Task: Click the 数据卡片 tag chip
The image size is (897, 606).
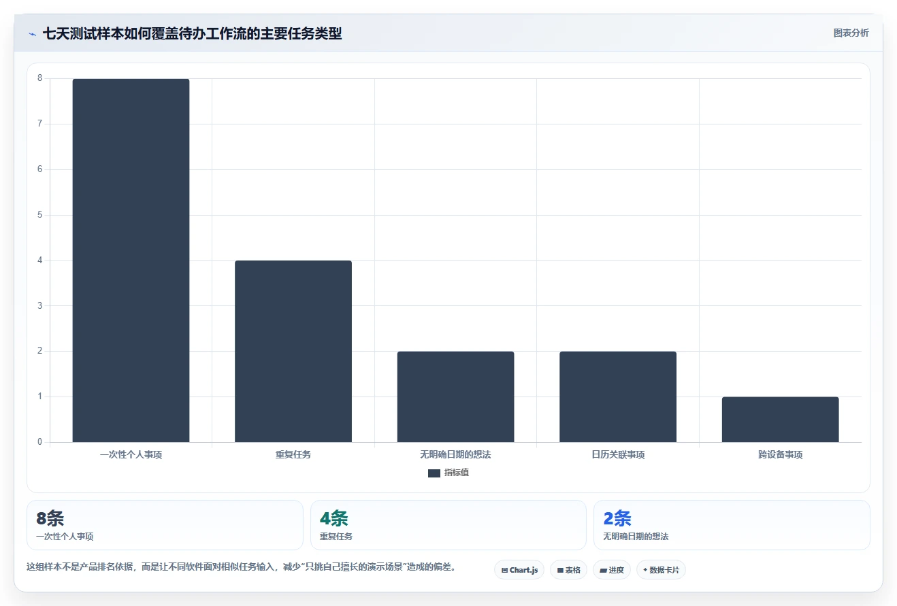Action: pos(661,570)
